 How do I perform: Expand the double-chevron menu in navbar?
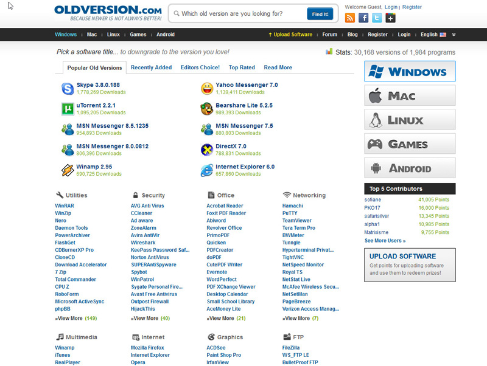tap(454, 35)
